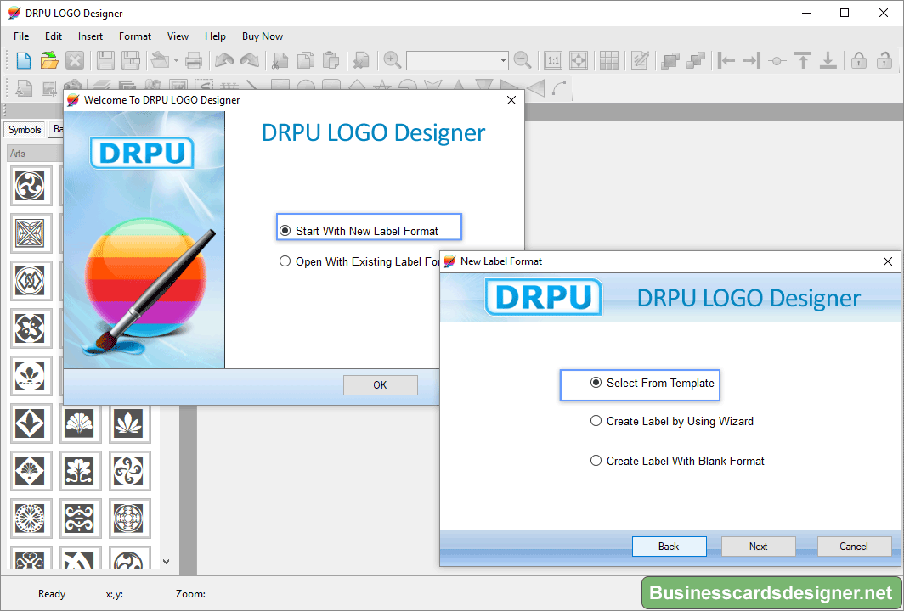Click the Align Bottom arrow icon
The height and width of the screenshot is (611, 904).
pos(828,60)
